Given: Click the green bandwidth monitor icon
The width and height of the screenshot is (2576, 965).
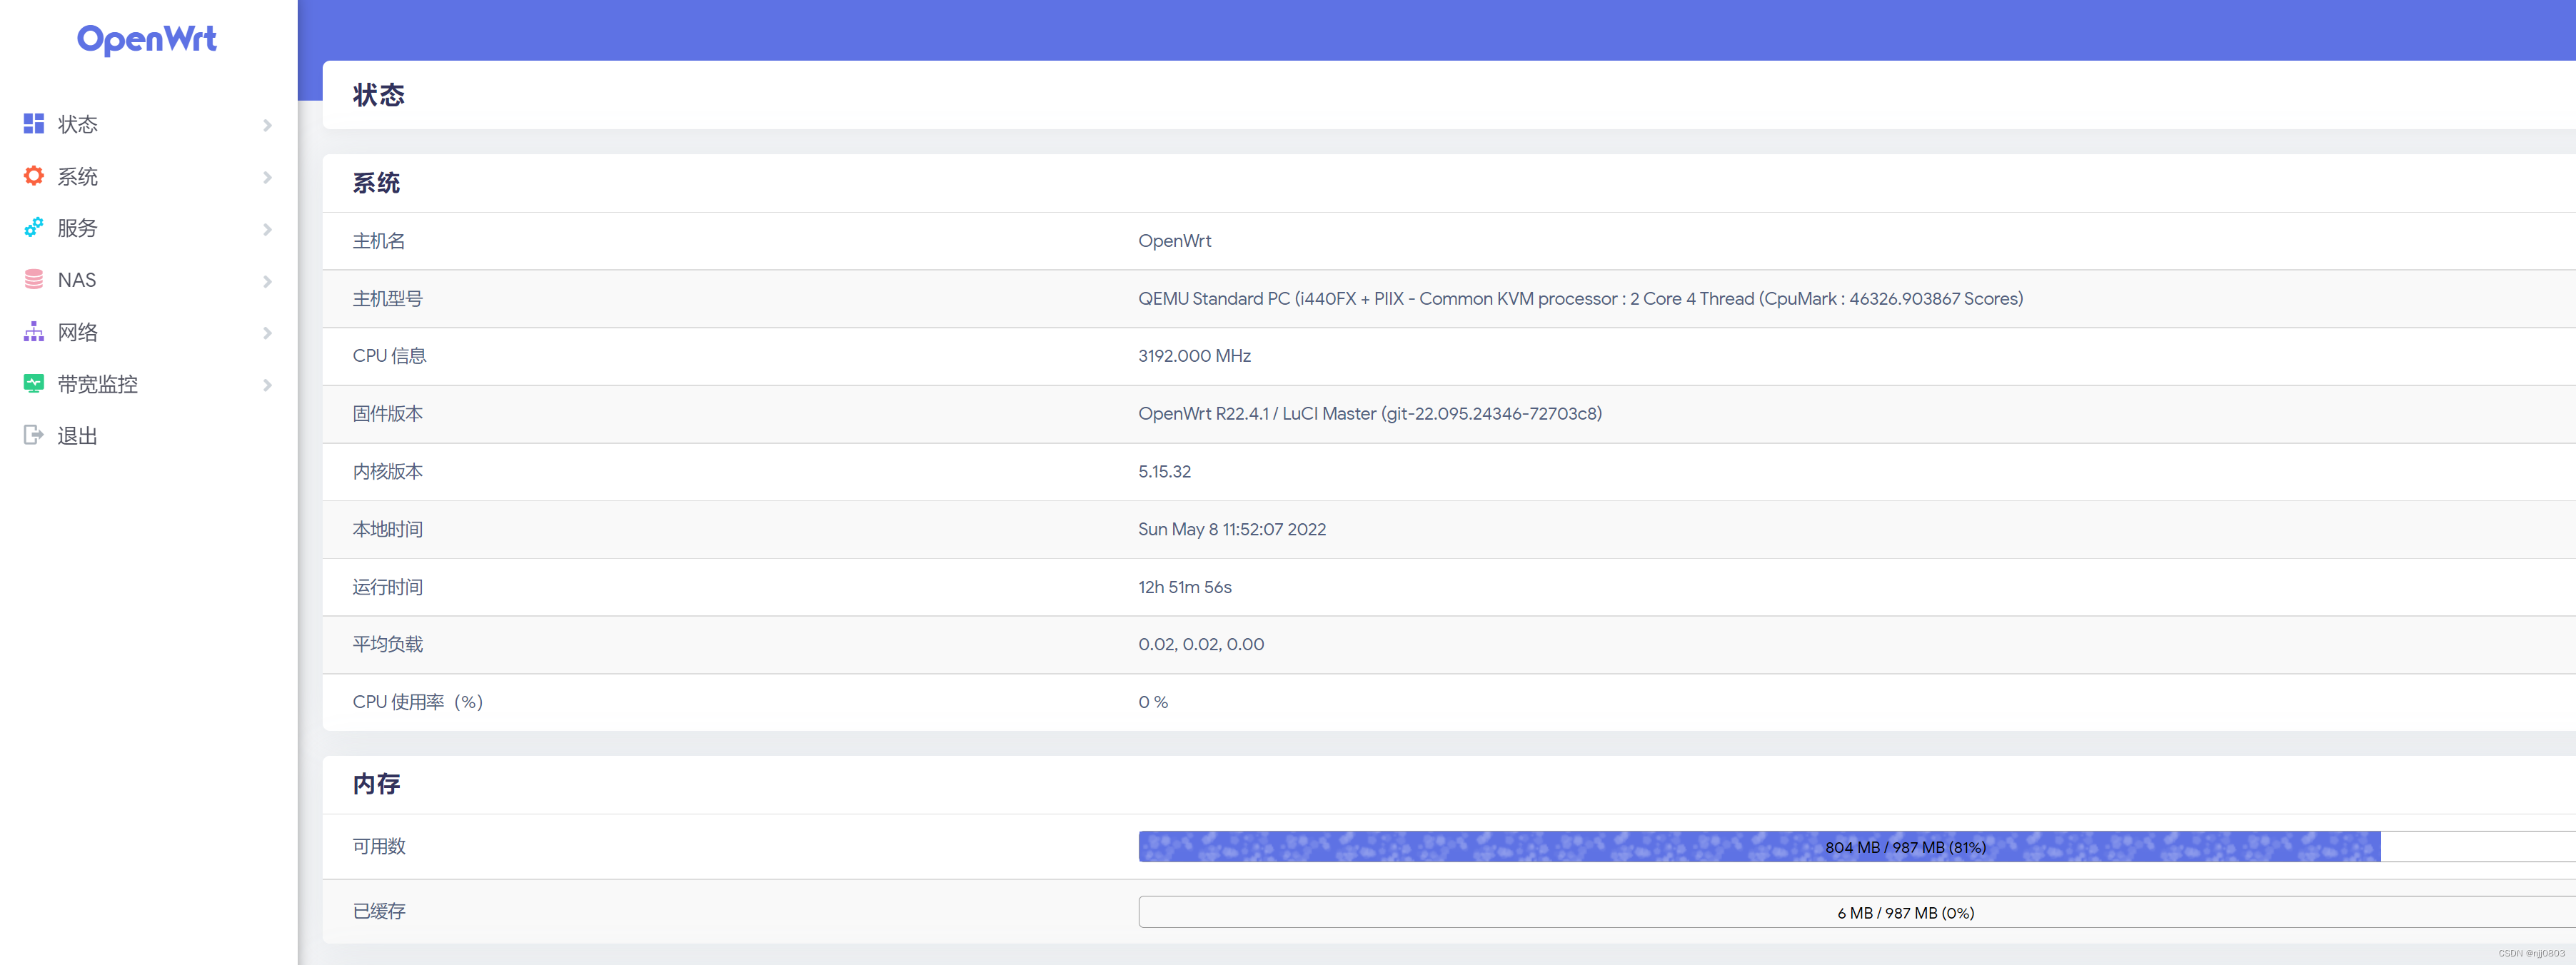Looking at the screenshot, I should (x=34, y=383).
